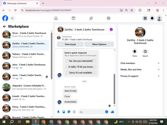Open Windows notification center icon
Image resolution: width=167 pixels, height=125 pixels.
(x=162, y=122)
